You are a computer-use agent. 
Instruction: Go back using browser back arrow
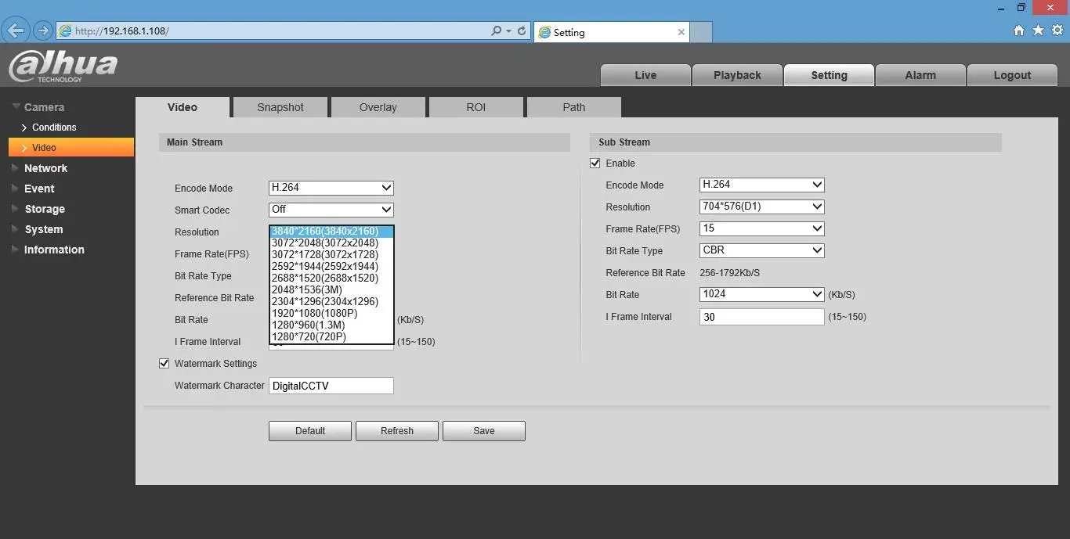point(16,31)
